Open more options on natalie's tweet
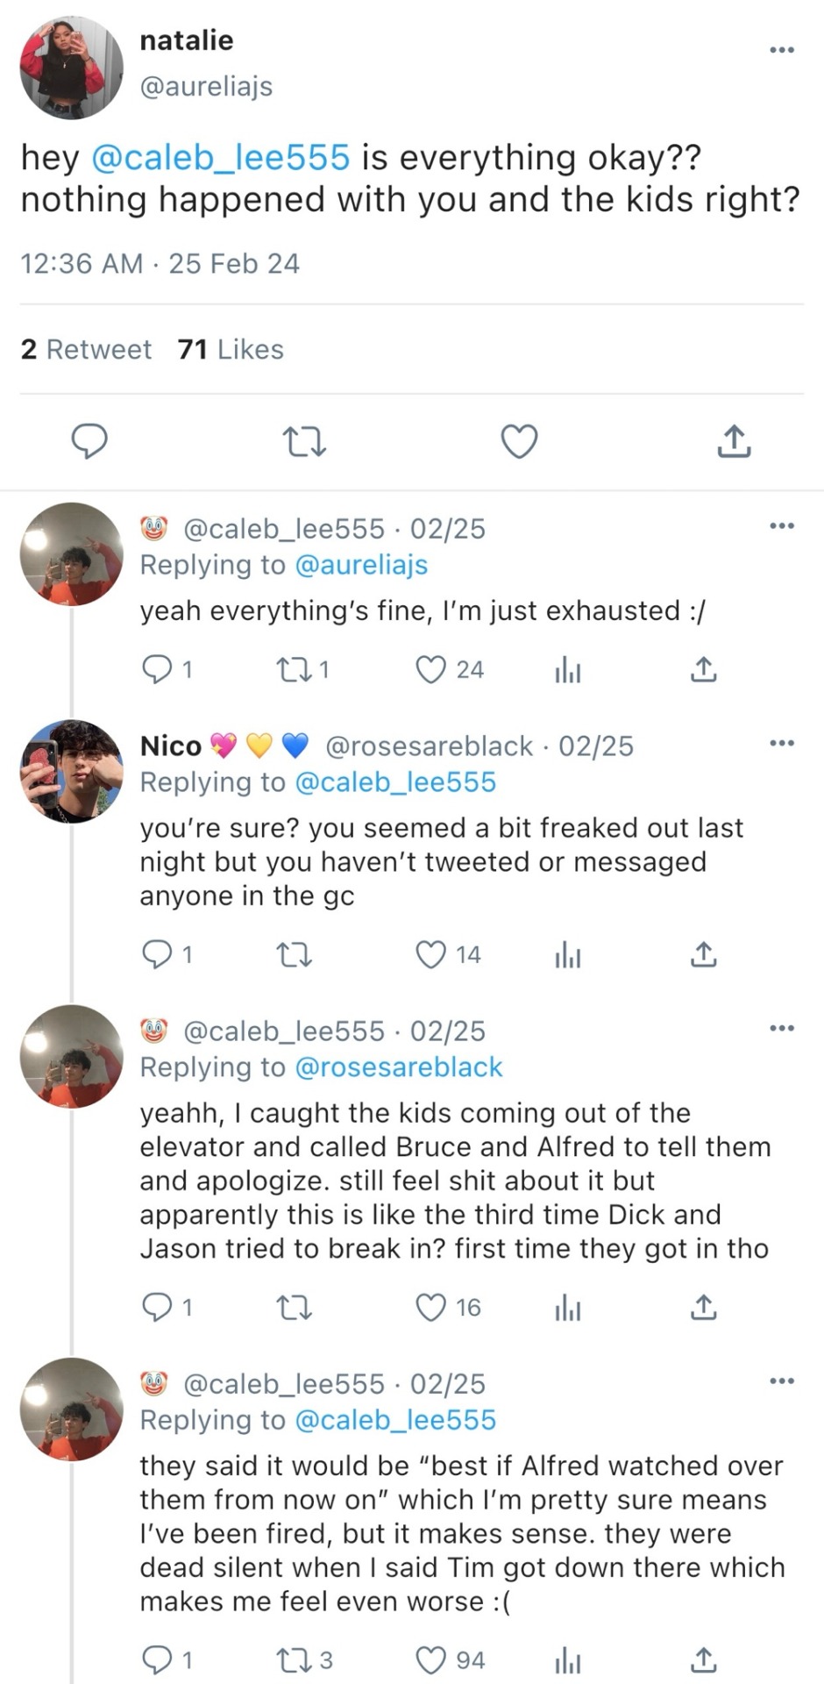The height and width of the screenshot is (1684, 824). click(x=781, y=50)
